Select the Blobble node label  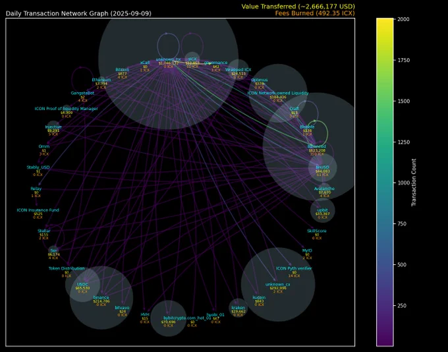pyautogui.click(x=307, y=127)
